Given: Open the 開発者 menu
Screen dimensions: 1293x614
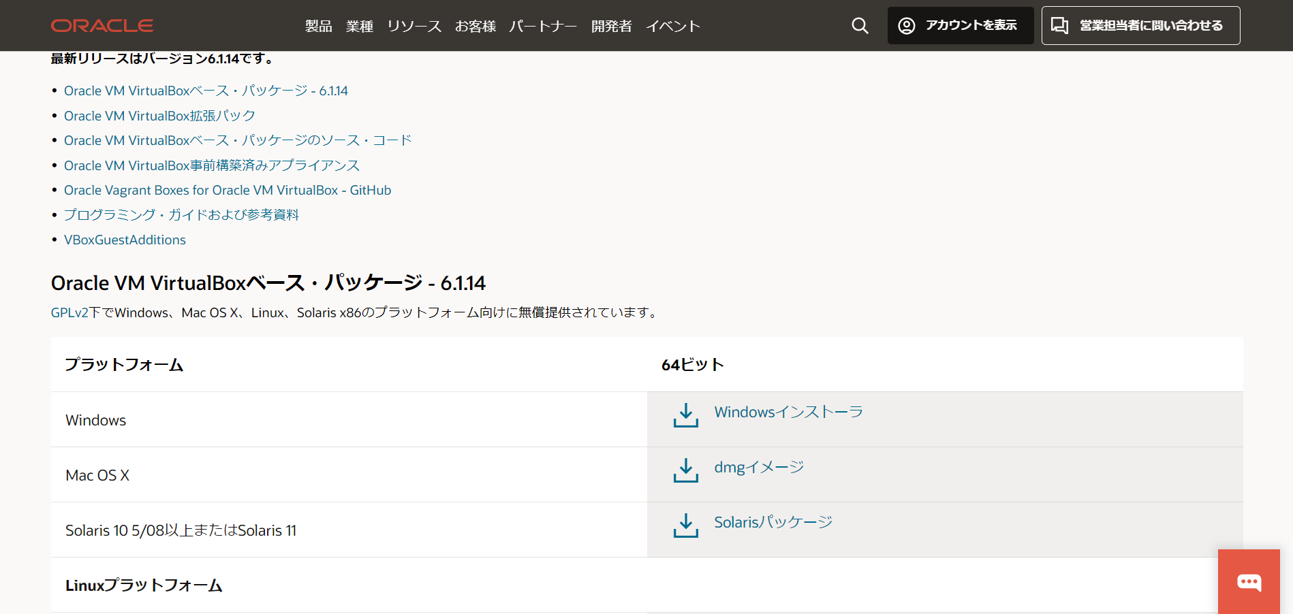Looking at the screenshot, I should click(611, 26).
